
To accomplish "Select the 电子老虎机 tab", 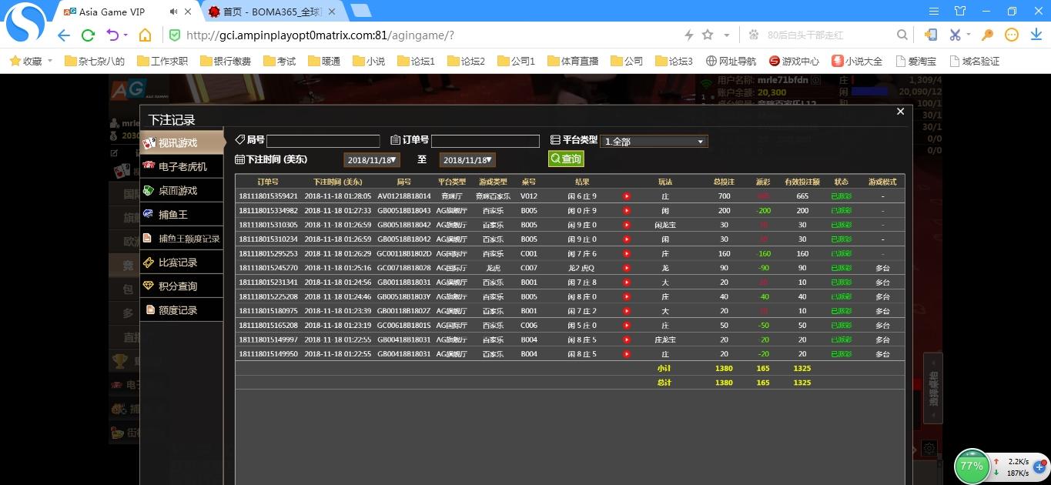I will click(x=182, y=166).
